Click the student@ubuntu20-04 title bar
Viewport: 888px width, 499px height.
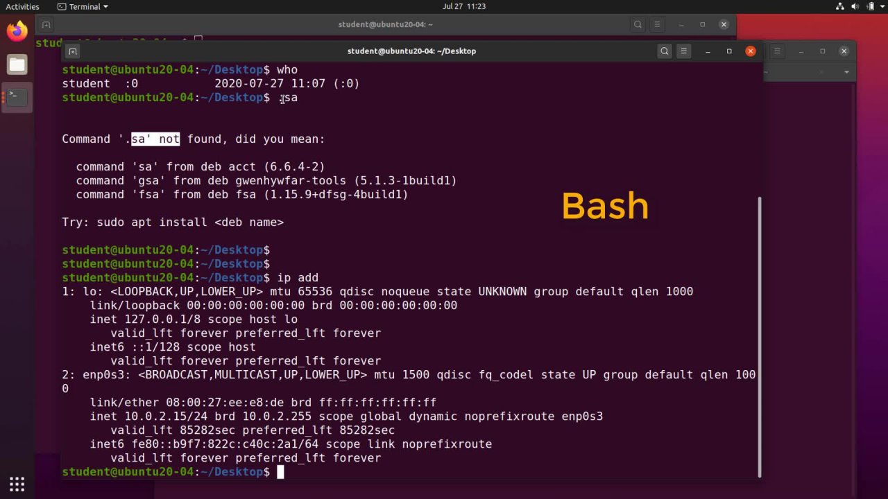click(411, 51)
